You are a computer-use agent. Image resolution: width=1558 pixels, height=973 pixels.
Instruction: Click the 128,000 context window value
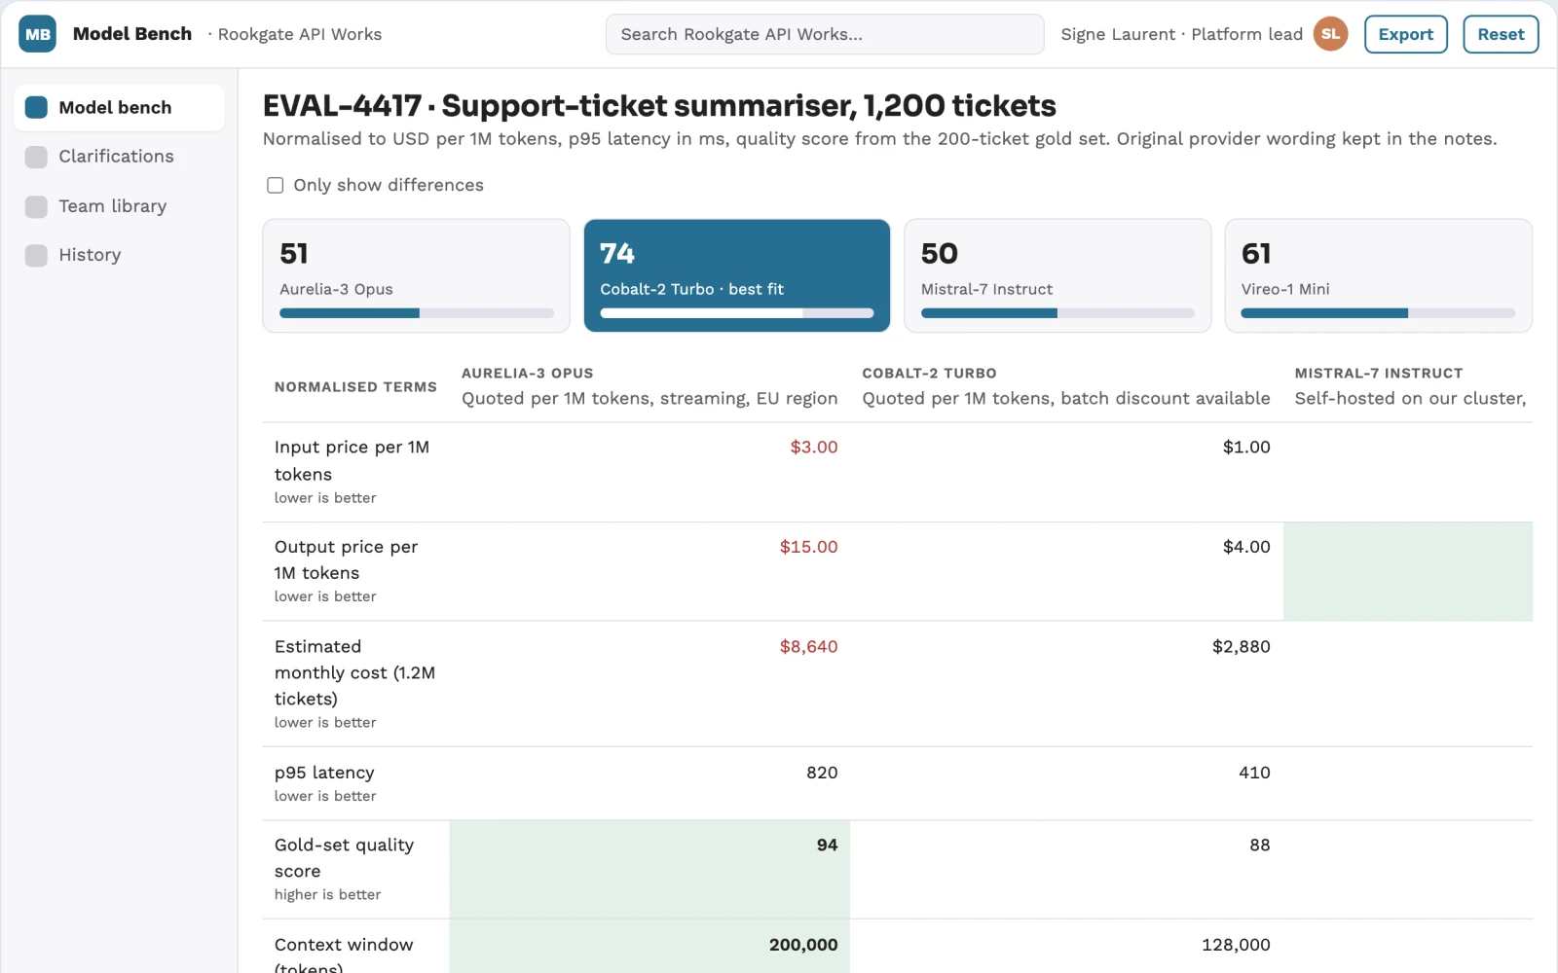click(x=1236, y=945)
